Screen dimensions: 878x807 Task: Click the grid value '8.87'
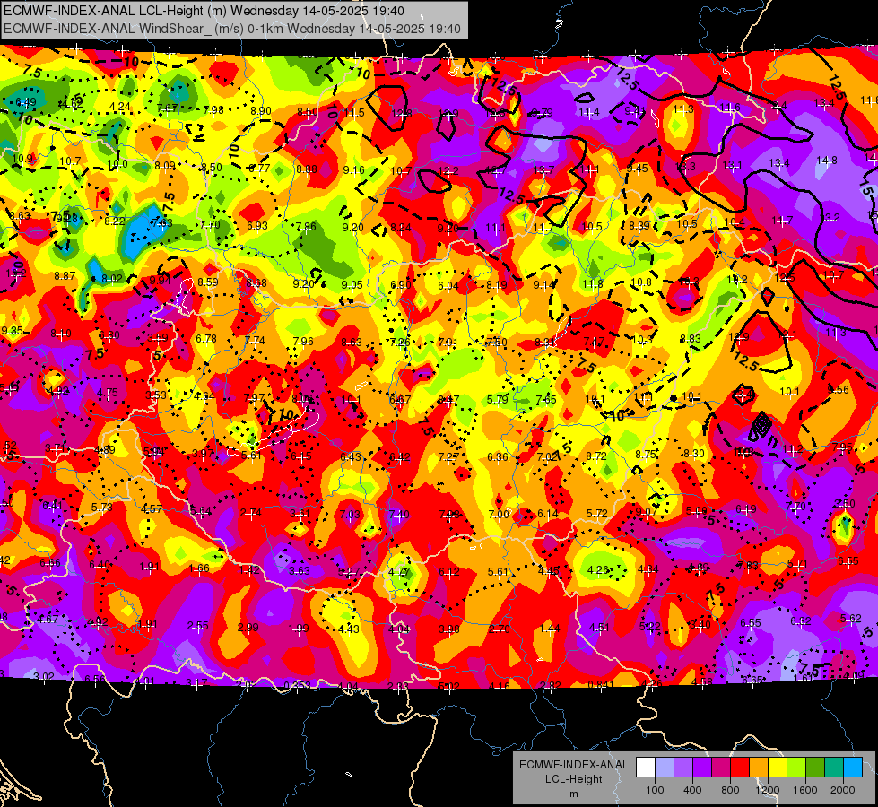pyautogui.click(x=65, y=276)
